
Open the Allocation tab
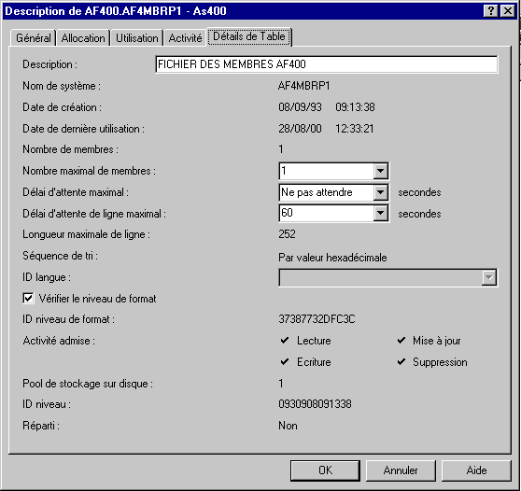click(83, 38)
